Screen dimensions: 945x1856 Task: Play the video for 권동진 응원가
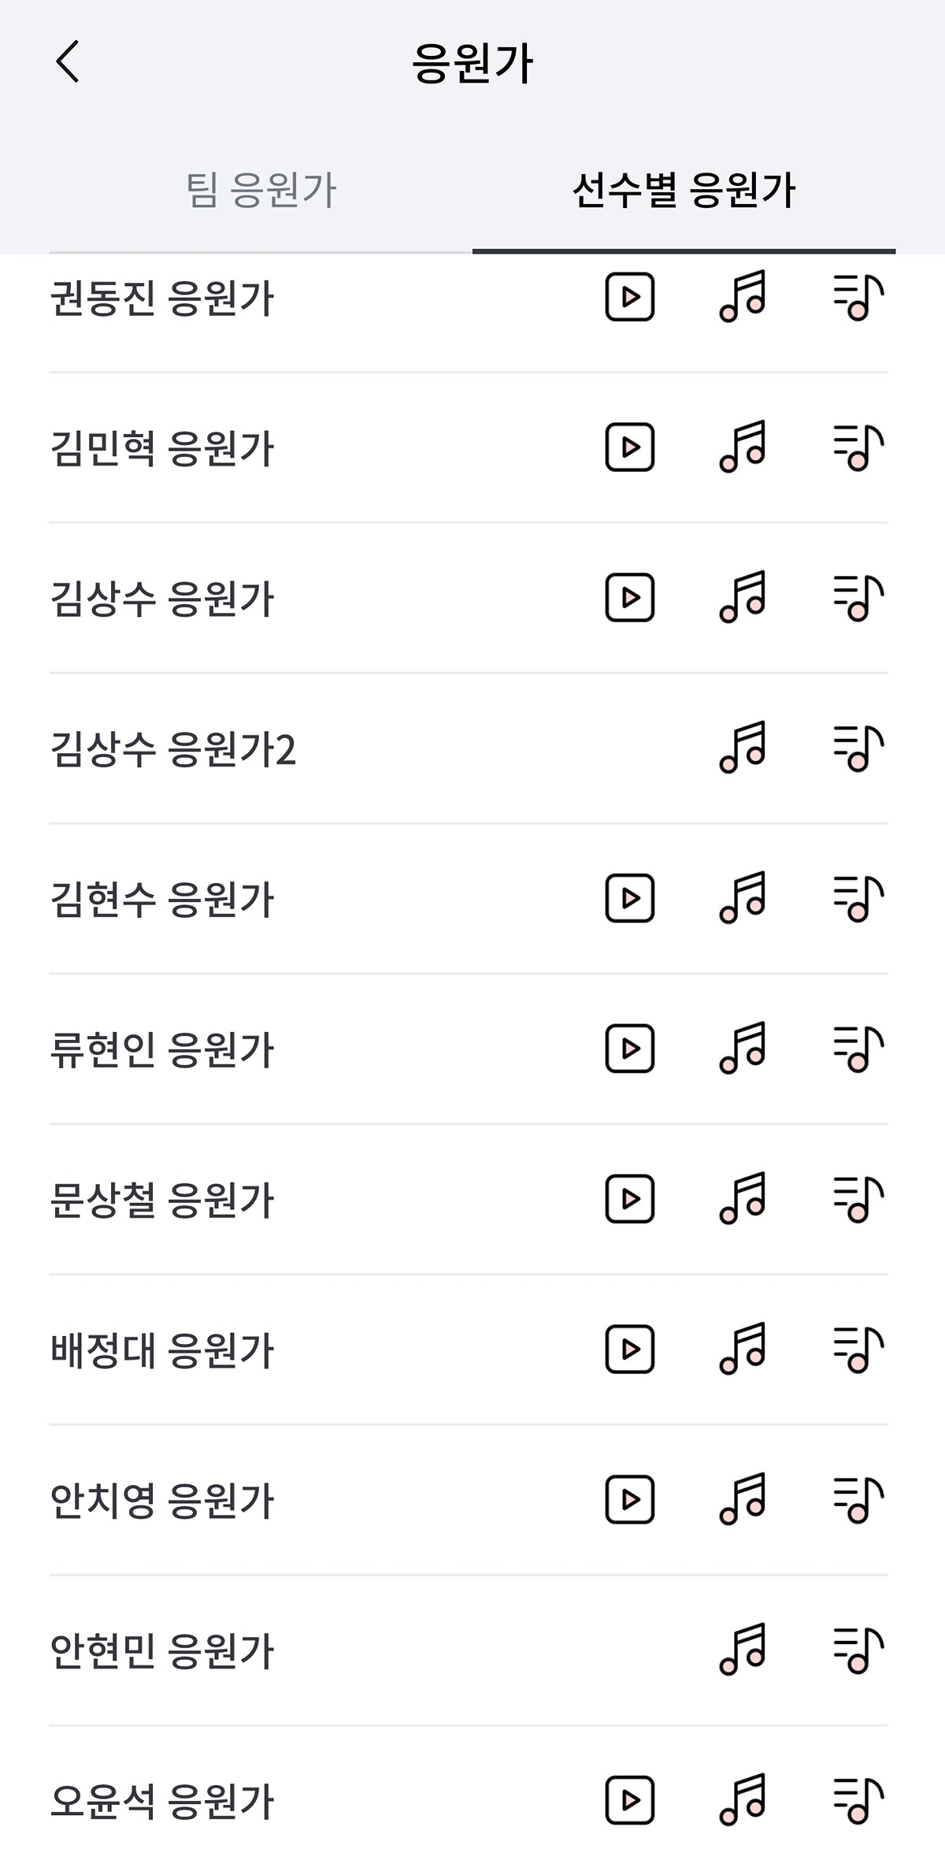tap(629, 297)
